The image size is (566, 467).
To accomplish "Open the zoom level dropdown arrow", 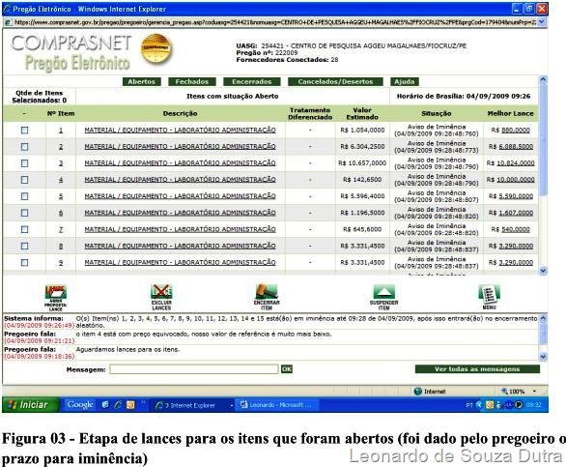I will pos(534,391).
